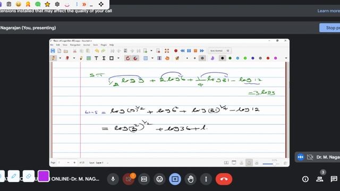Choose the Hand pan tool
Screen dimensions: 340x191
(167, 58)
